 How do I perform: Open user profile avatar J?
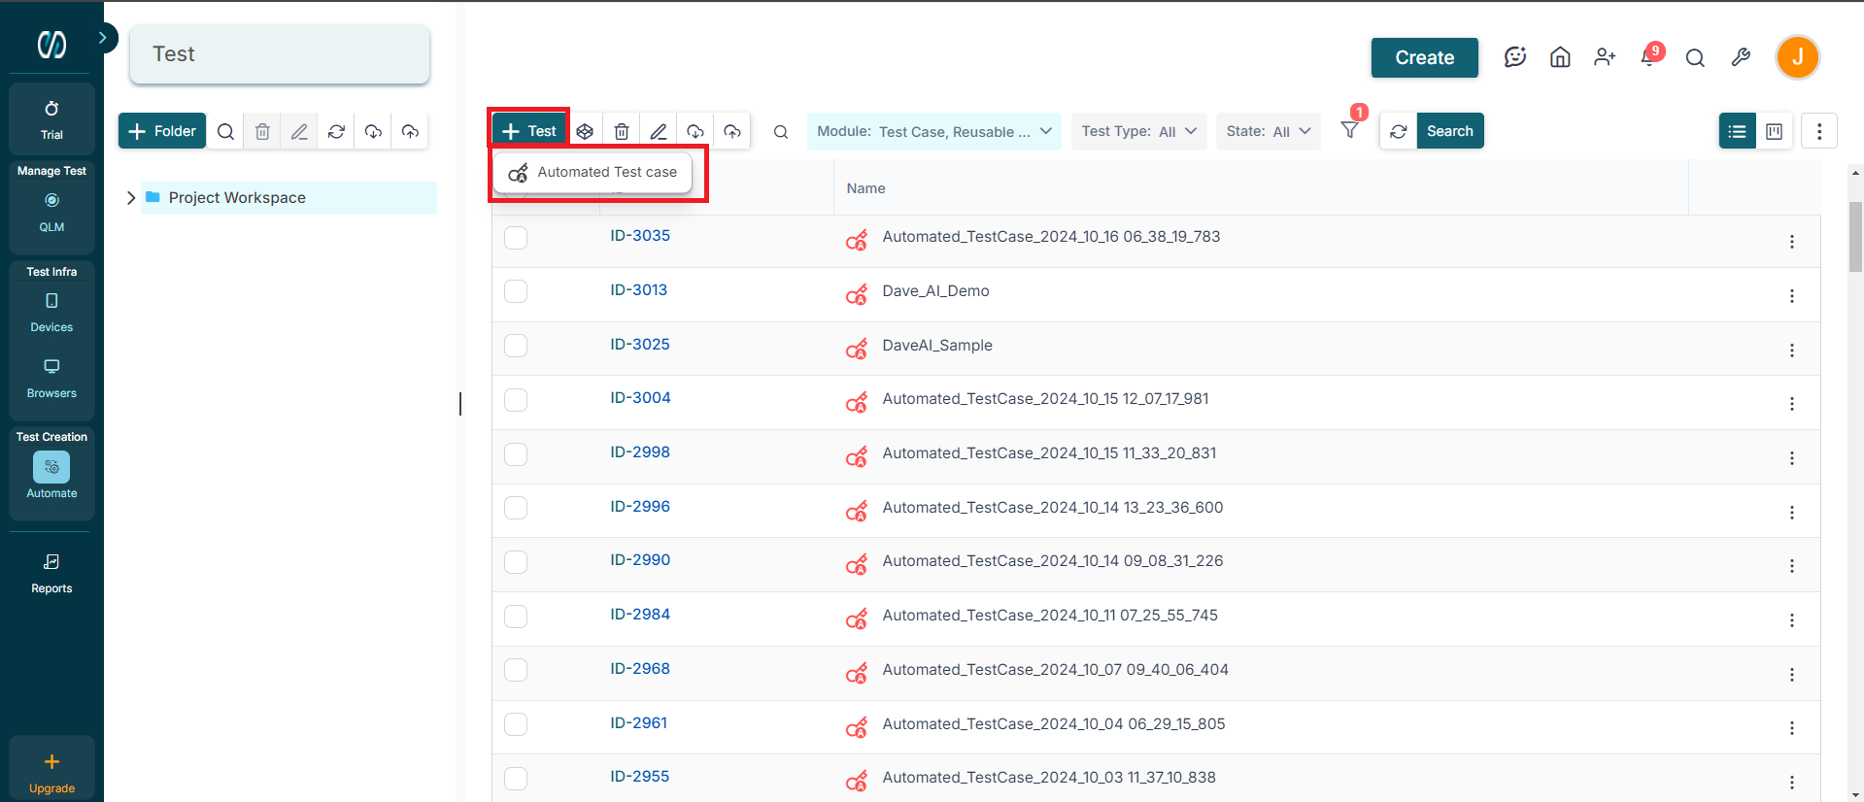pyautogui.click(x=1798, y=57)
